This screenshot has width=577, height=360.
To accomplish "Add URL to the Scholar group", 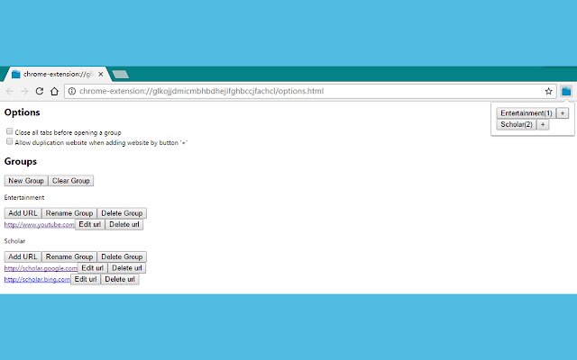I will point(23,256).
